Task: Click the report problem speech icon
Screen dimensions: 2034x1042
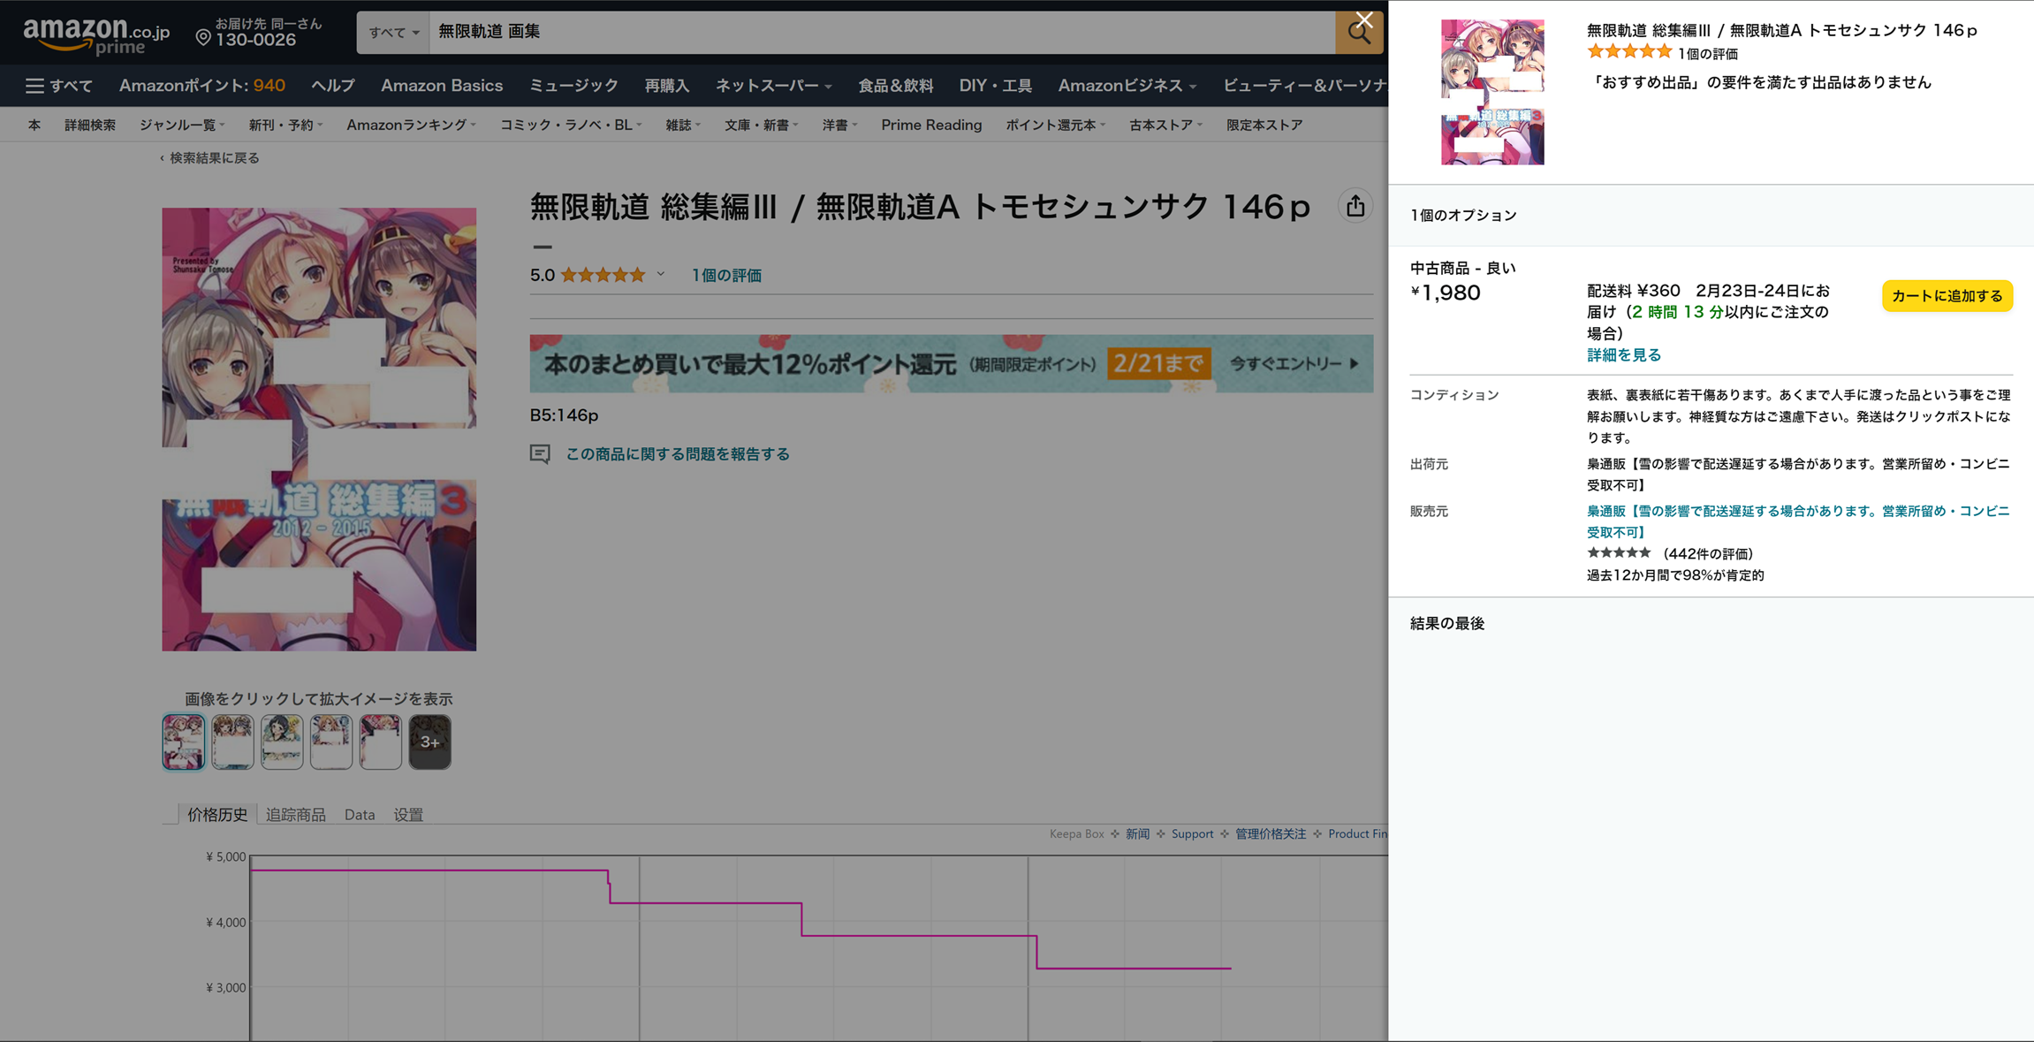Action: (540, 454)
